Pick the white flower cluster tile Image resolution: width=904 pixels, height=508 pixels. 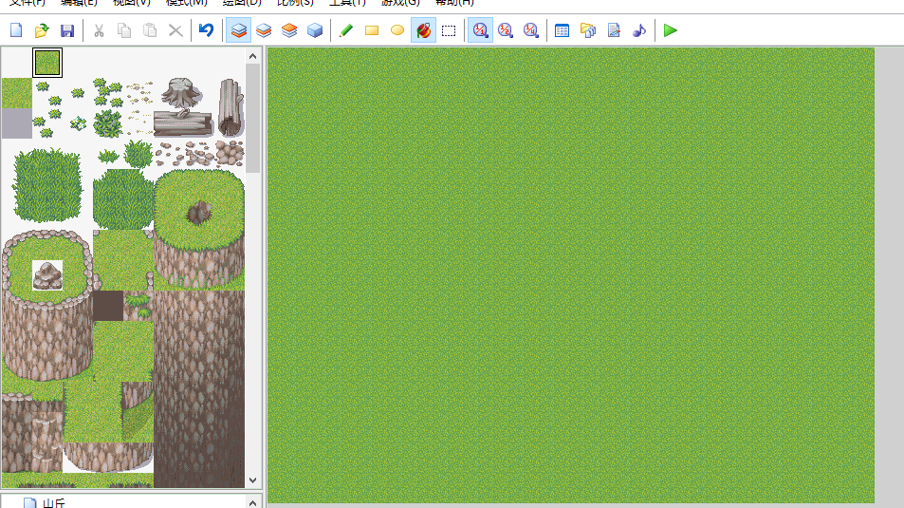click(79, 122)
